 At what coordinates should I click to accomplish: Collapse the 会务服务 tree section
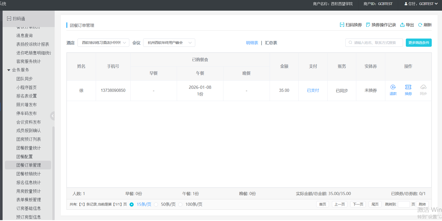point(9,70)
